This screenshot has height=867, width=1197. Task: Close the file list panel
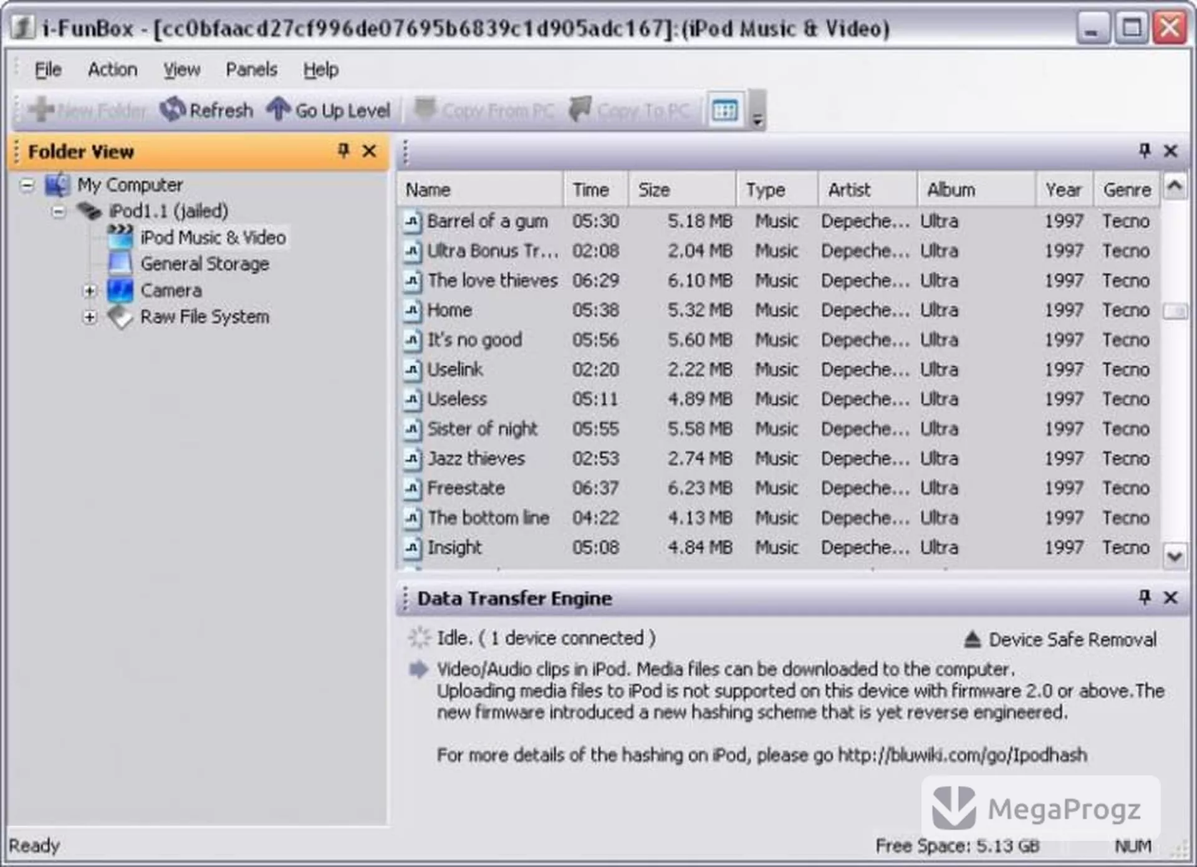click(x=1171, y=151)
